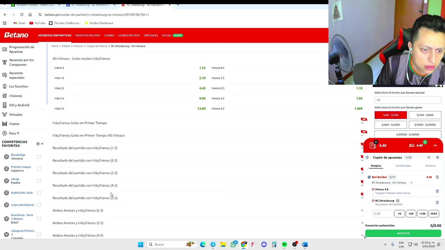Add +20 to the stake
Viewport: 445px width, 250px height.
(x=411, y=214)
